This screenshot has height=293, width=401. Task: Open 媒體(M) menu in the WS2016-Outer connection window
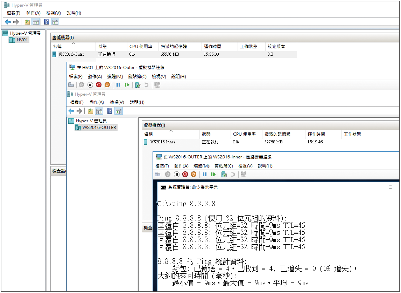115,76
